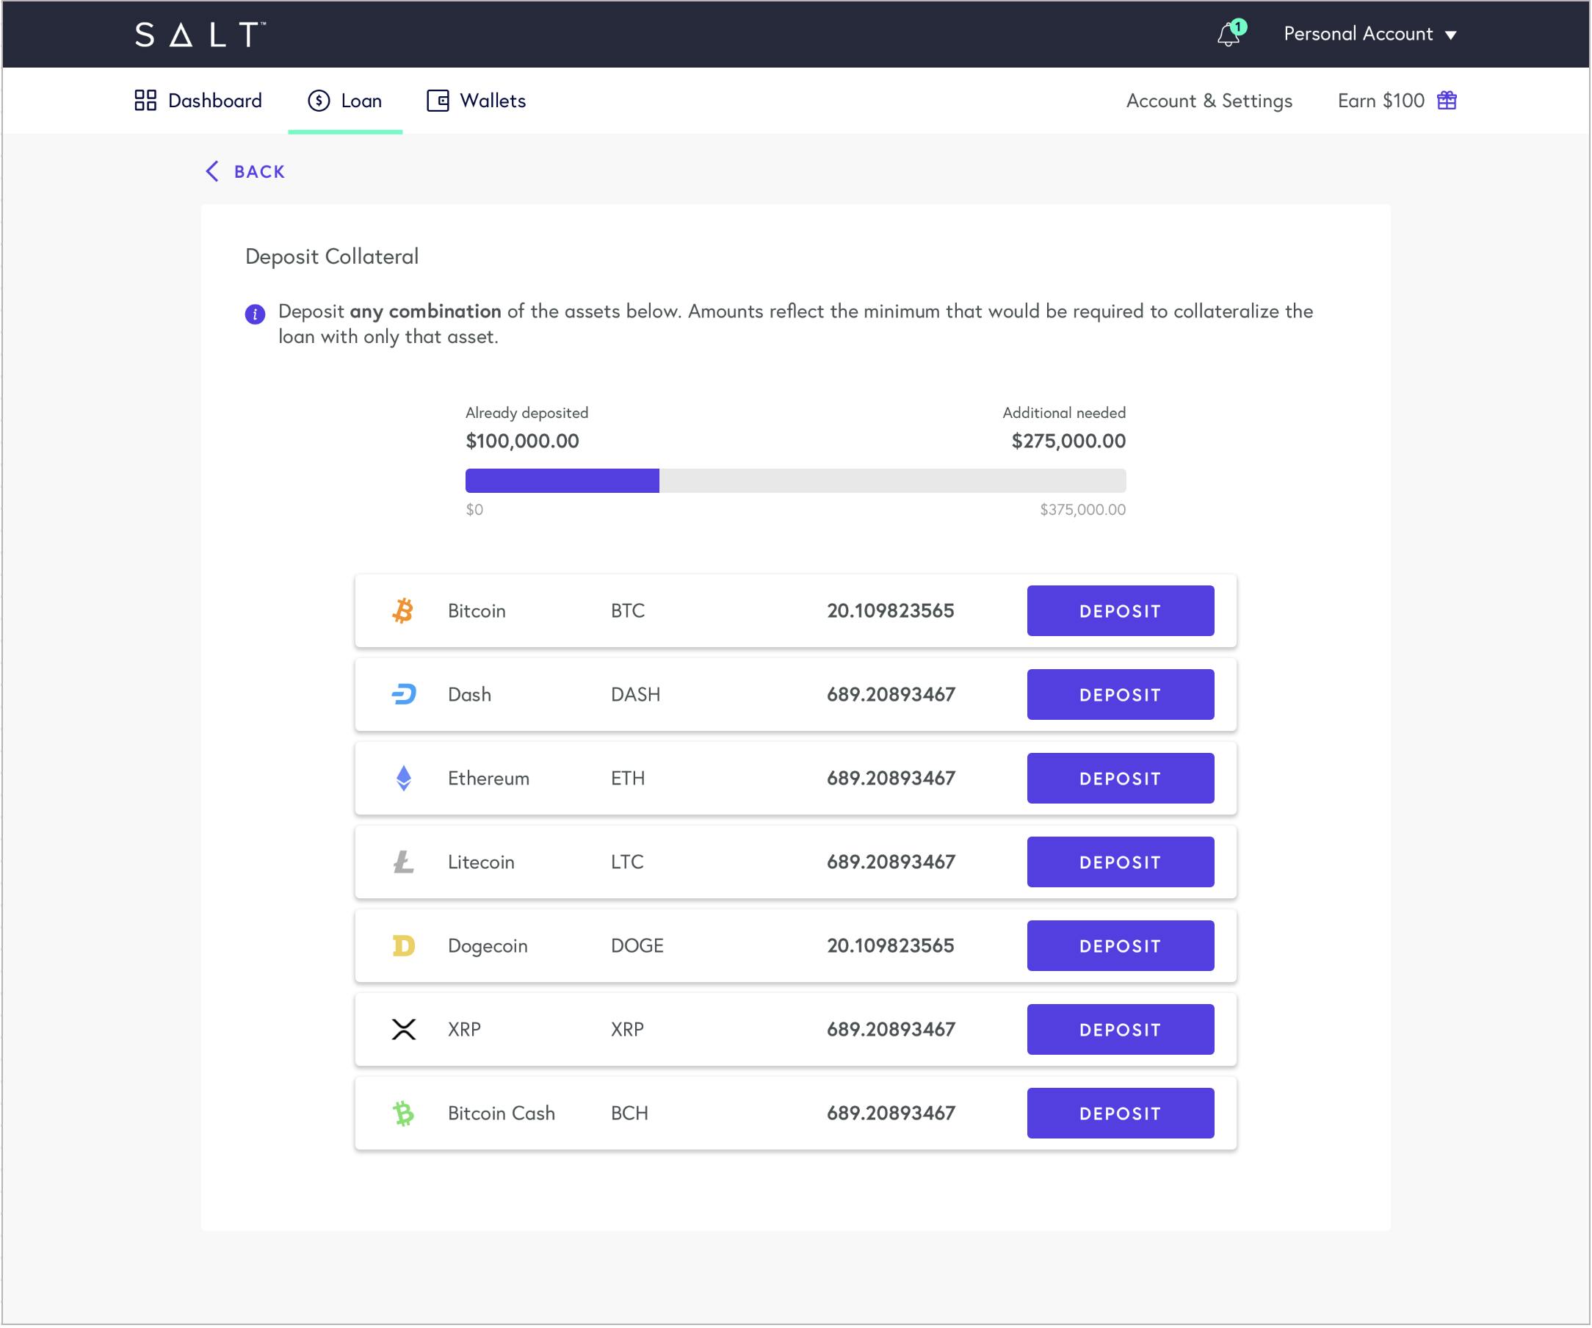Click the Wallets icon
Image resolution: width=1592 pixels, height=1328 pixels.
(438, 101)
